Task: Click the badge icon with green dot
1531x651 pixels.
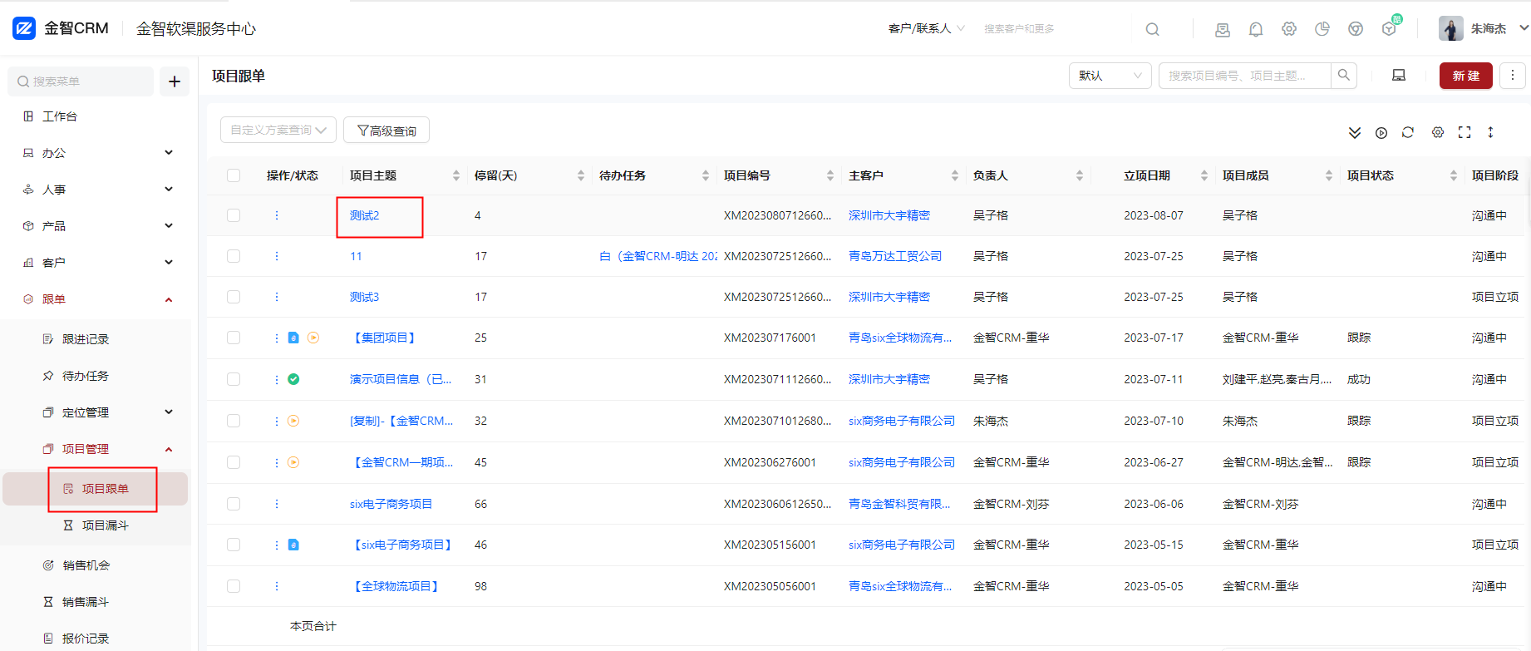Action: click(1390, 27)
